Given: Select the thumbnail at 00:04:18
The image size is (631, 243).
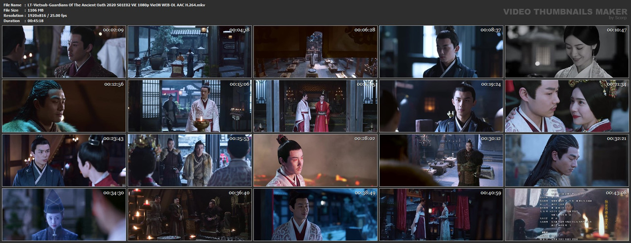Looking at the screenshot, I should pyautogui.click(x=190, y=52).
